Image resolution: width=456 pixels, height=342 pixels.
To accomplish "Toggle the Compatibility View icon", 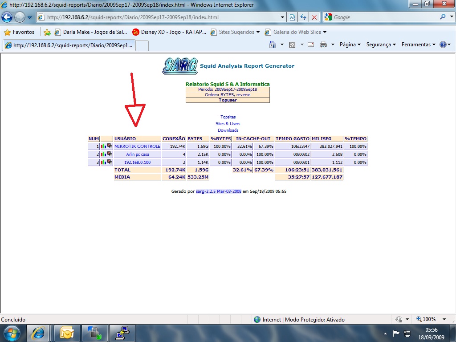I will pyautogui.click(x=292, y=17).
